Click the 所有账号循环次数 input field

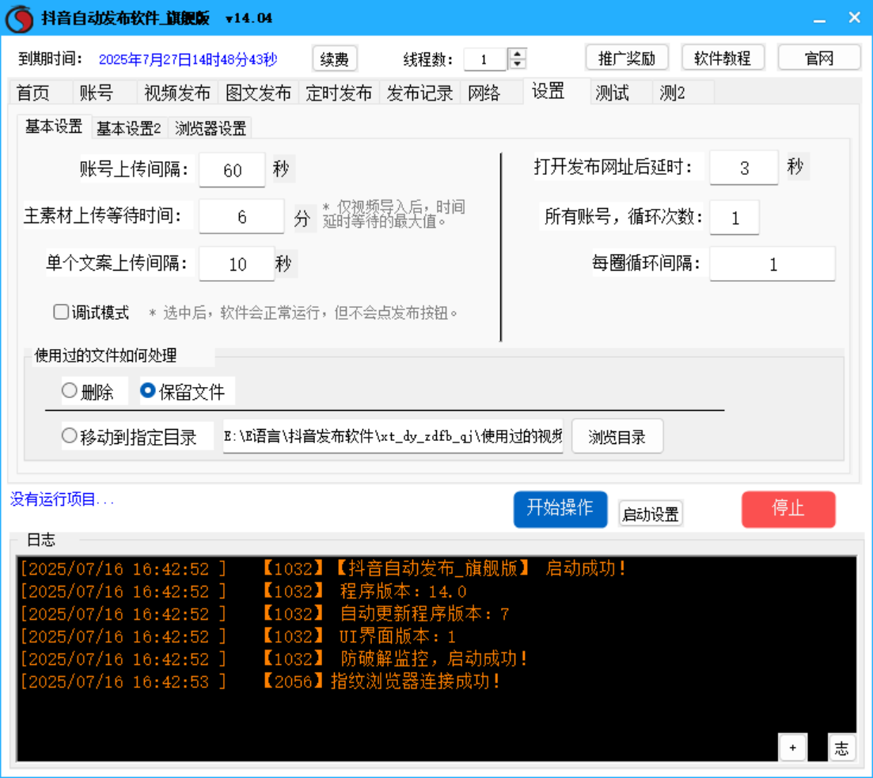click(x=734, y=218)
